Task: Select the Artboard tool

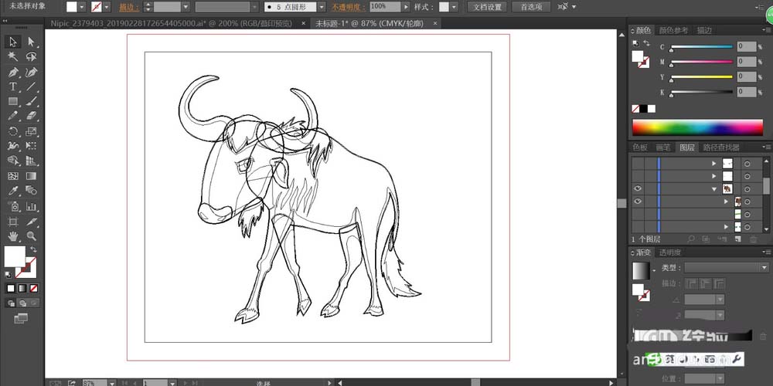Action: (13, 222)
